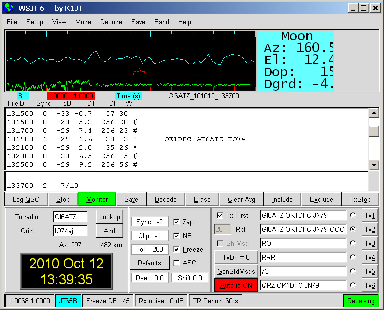The image size is (384, 310).
Task: Click scroll down arrow of decode list
Action: 374,165
